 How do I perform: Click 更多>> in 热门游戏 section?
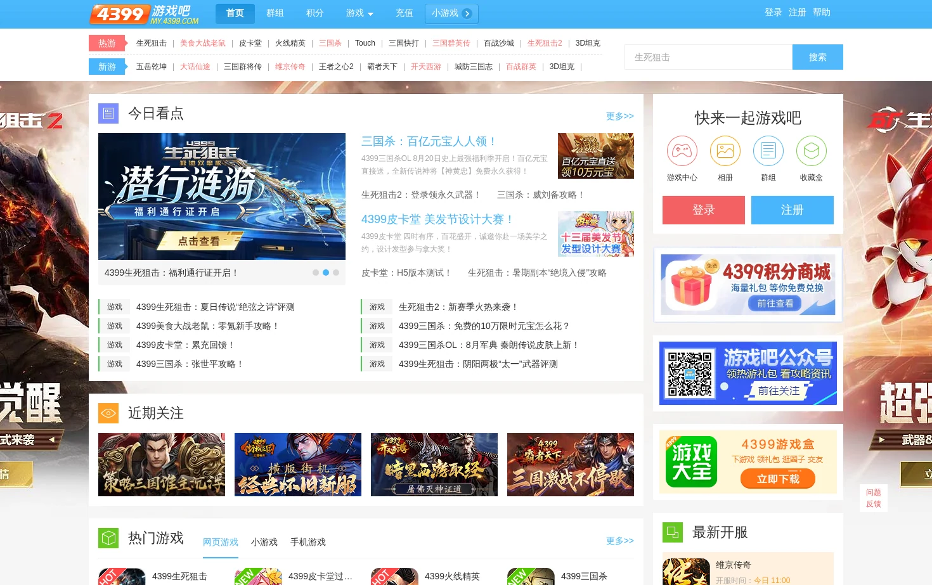[620, 541]
